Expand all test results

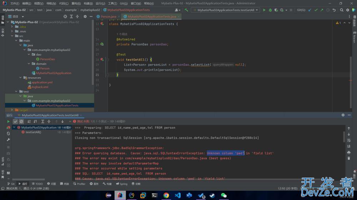(42, 121)
